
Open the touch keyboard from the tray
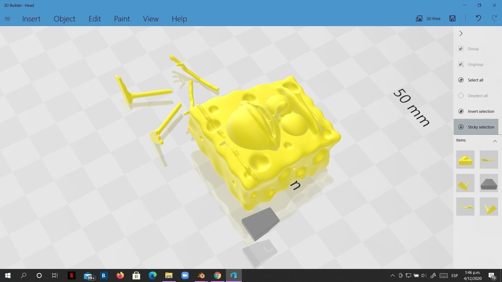tap(444, 275)
